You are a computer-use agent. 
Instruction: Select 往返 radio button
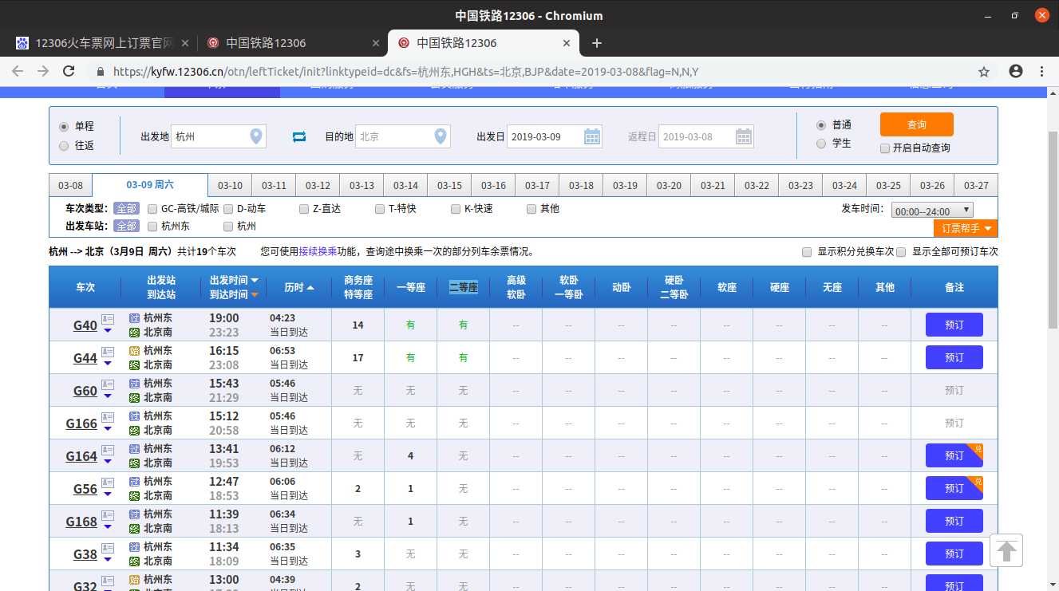coord(64,145)
